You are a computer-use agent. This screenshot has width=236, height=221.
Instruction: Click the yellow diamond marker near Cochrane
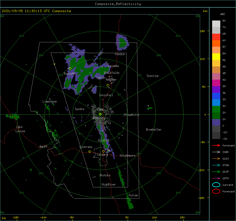[90, 152]
